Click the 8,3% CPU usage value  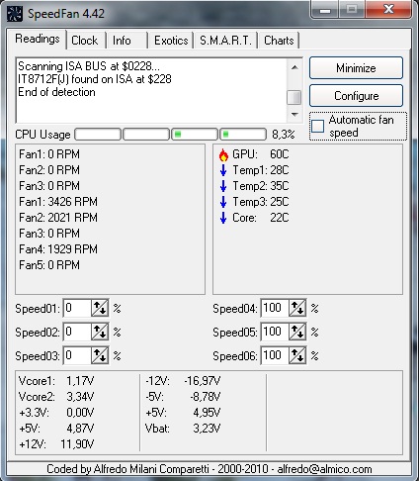click(284, 135)
